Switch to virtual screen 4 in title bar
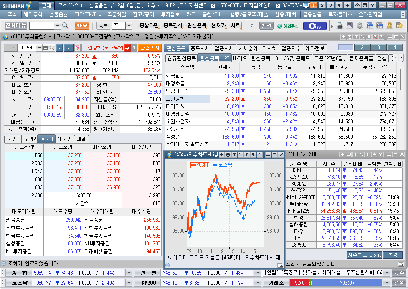This screenshot has height=289, width=408. click(339, 5)
